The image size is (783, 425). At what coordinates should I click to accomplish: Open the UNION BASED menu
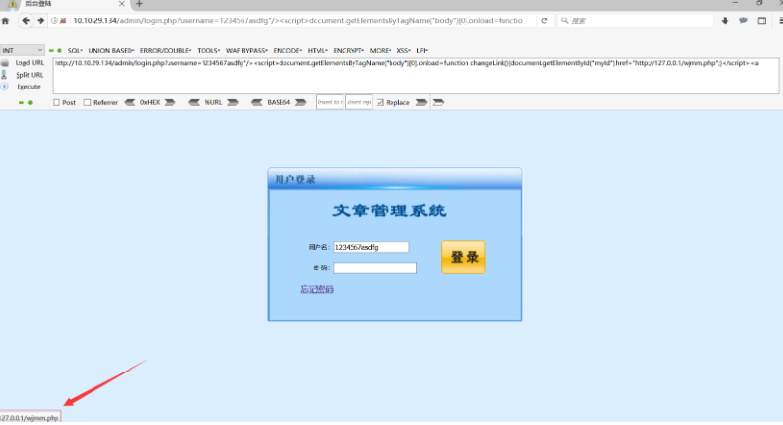coord(111,51)
